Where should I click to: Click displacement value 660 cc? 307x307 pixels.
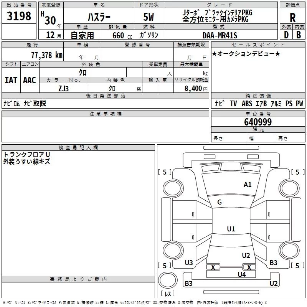(122, 35)
